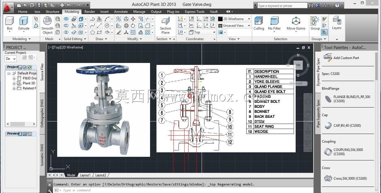Click the Autodesk Exchange X icon
The height and width of the screenshot is (193, 381).
pyautogui.click(x=318, y=5)
